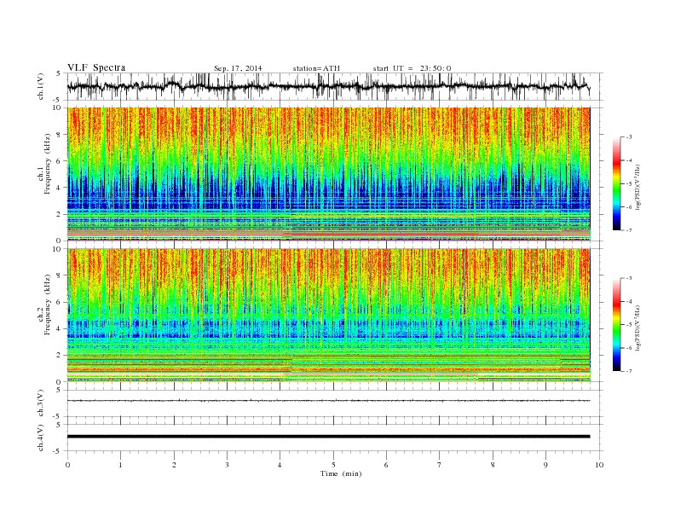Select the date text "Sep. 17, 2014"
Screen dimensions: 675x522
pos(238,68)
